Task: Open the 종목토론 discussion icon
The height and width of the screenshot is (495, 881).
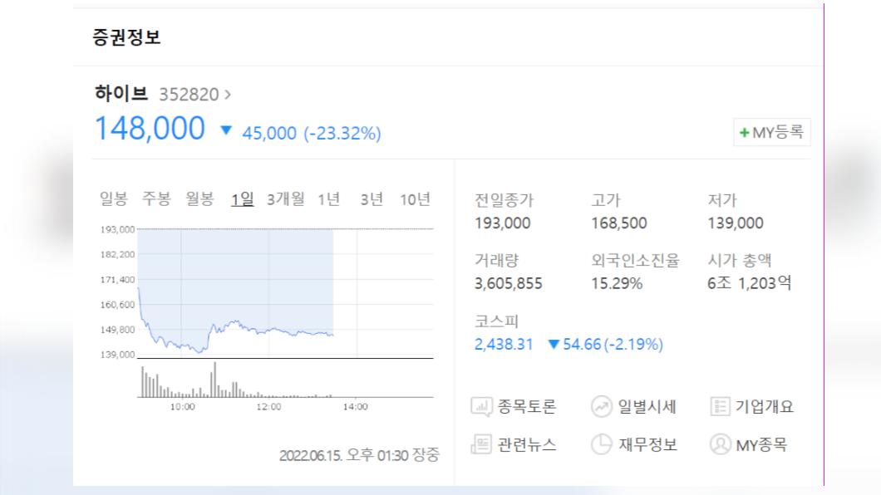Action: pyautogui.click(x=481, y=406)
